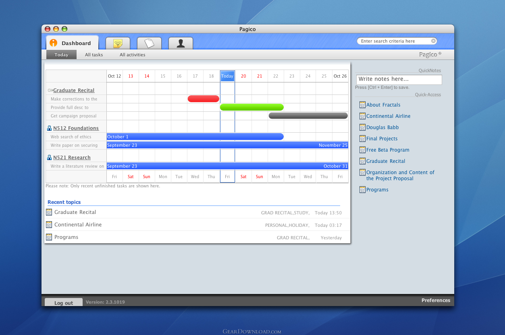Click the Recent topics Graduate Recital icon
Viewport: 505px width, 335px height.
pyautogui.click(x=49, y=212)
